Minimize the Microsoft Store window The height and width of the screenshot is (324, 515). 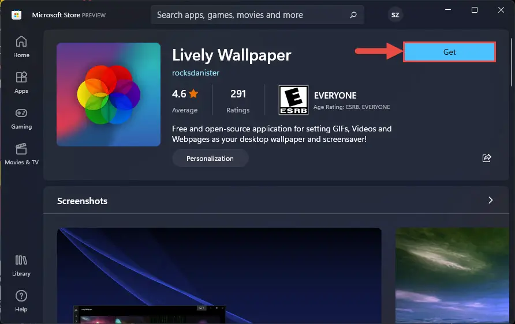click(x=448, y=10)
